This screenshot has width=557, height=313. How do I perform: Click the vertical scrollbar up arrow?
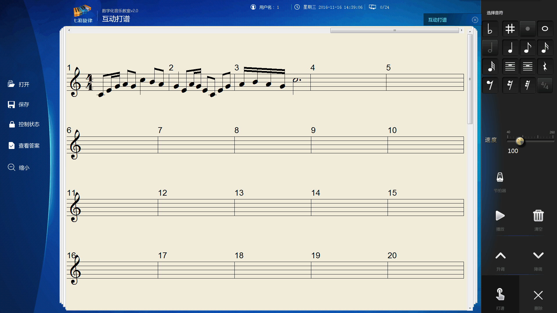pyautogui.click(x=470, y=31)
